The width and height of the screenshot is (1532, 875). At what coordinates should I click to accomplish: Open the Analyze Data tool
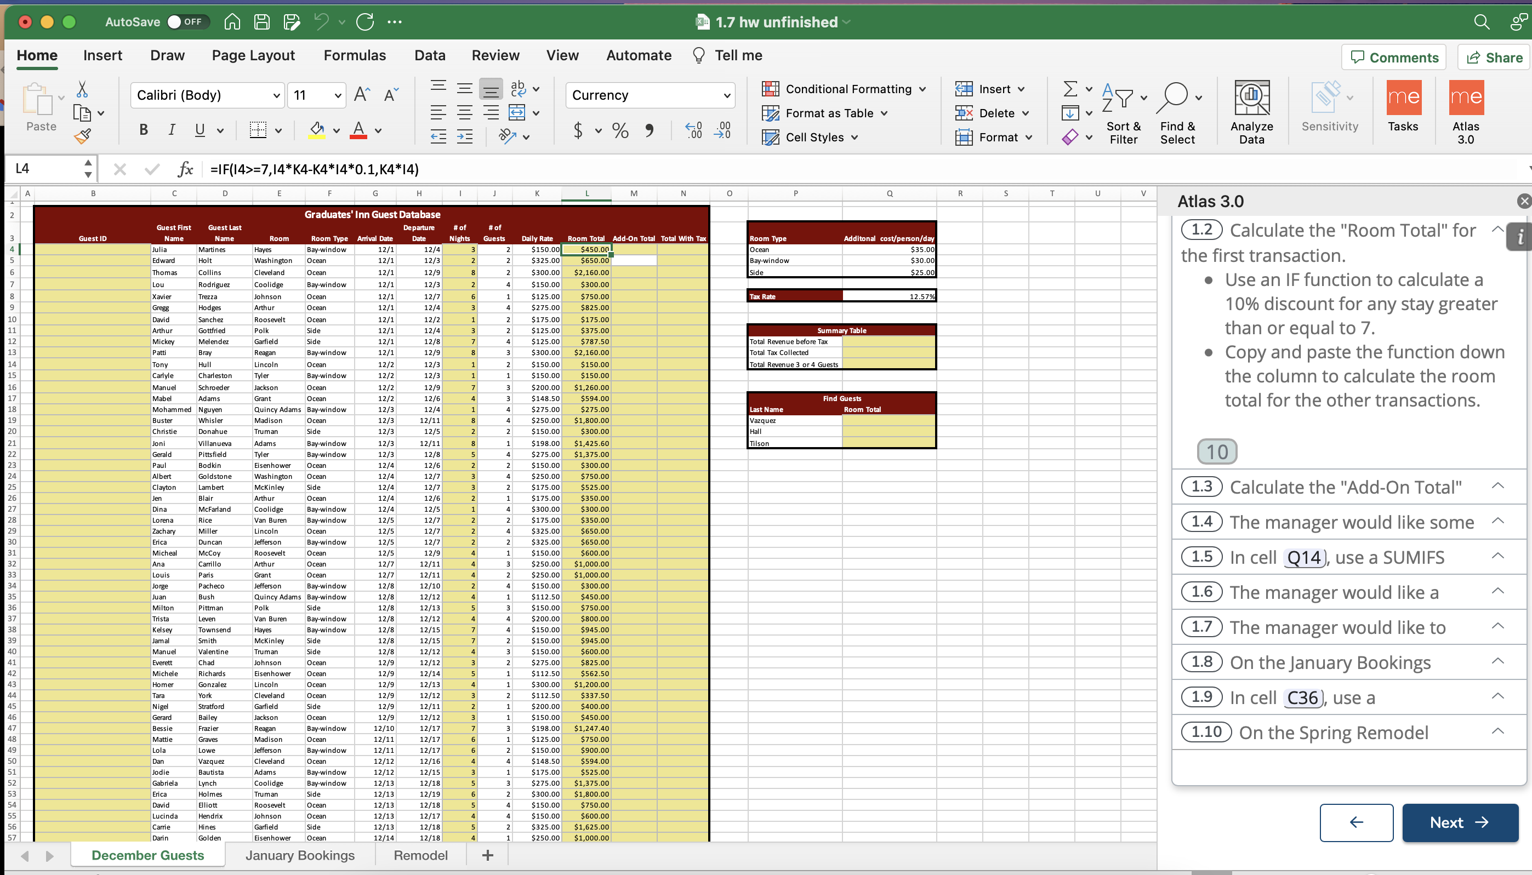click(1251, 112)
